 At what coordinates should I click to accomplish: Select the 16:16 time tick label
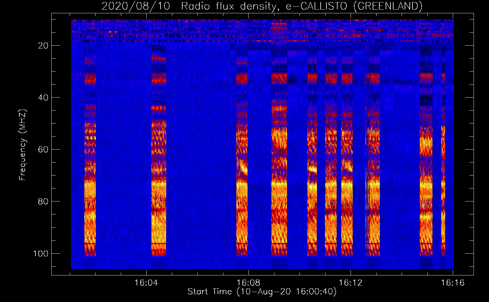tap(453, 283)
